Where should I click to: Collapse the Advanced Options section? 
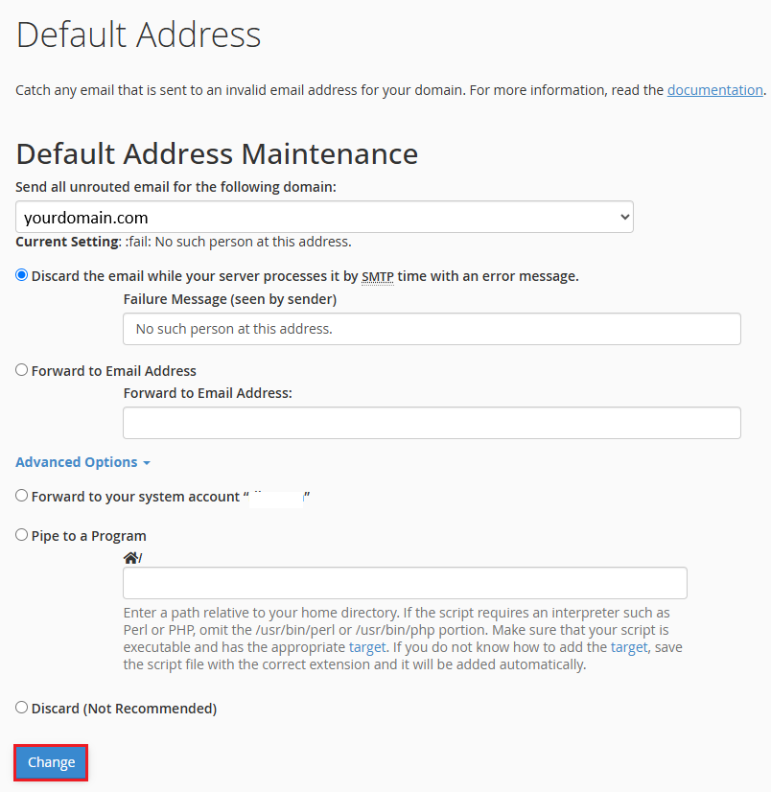coord(82,462)
